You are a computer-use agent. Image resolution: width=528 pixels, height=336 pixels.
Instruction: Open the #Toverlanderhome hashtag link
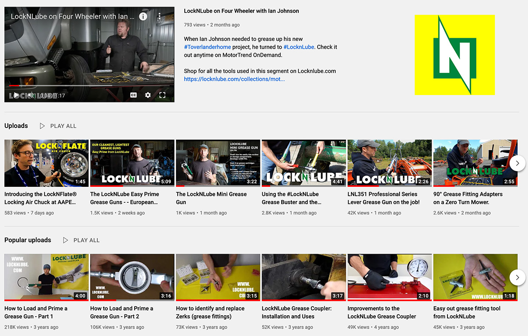point(207,47)
